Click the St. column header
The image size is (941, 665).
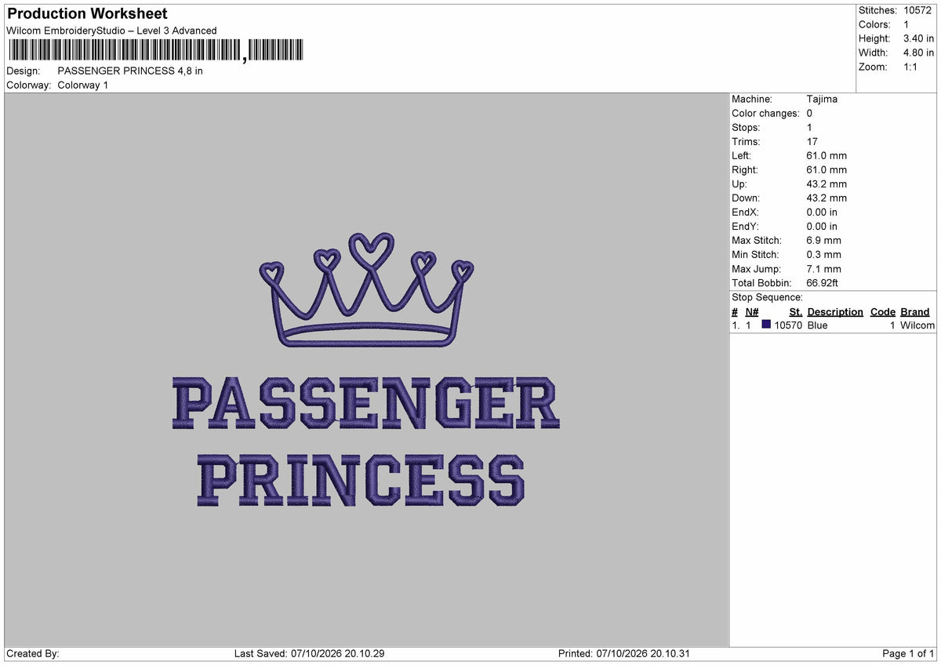point(795,311)
